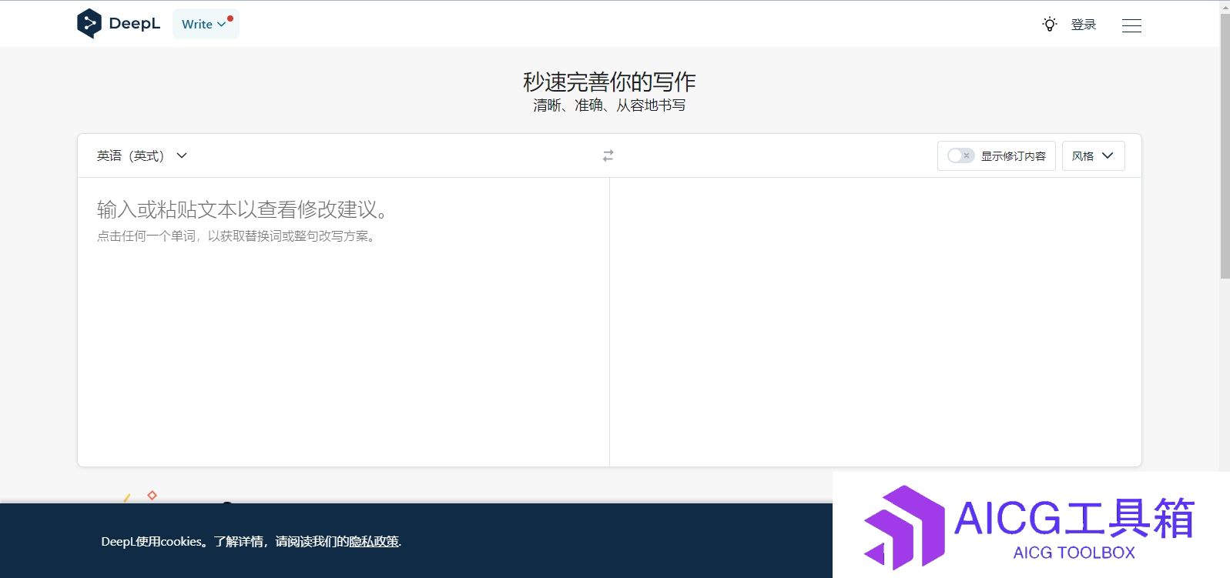Viewport: 1230px width, 578px height.
Task: Click into the source text input area
Action: pos(344,322)
